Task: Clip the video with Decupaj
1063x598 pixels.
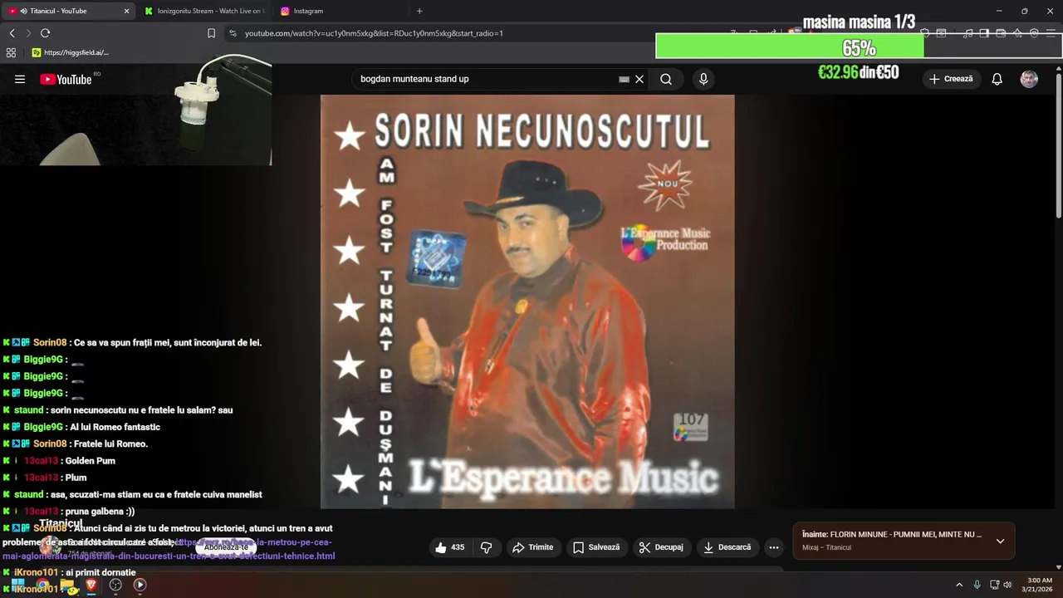Action: (x=661, y=547)
